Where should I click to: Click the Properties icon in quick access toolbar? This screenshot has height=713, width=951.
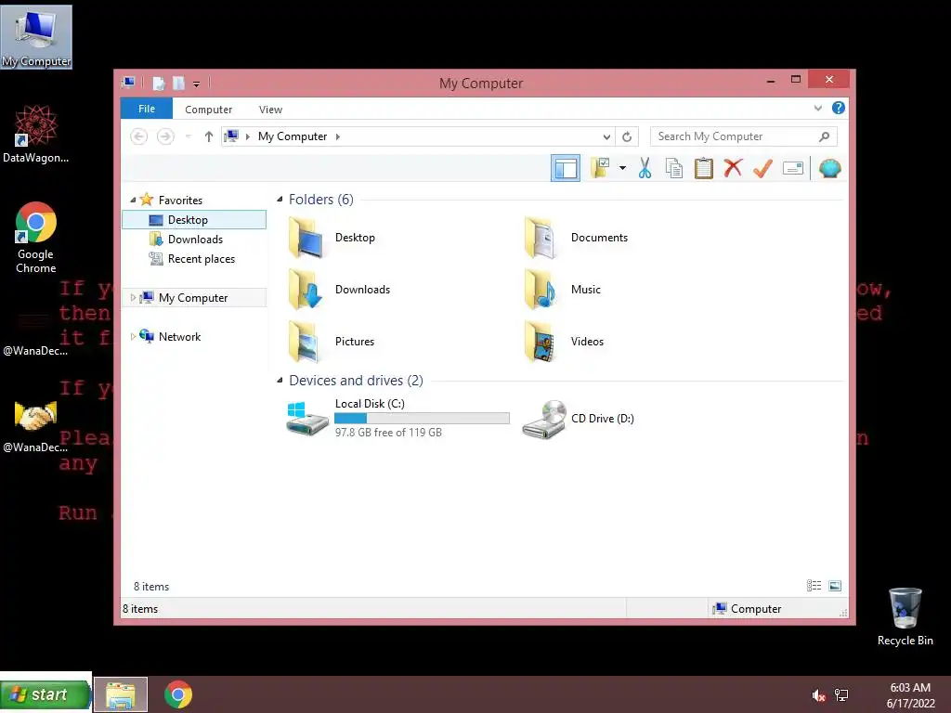pyautogui.click(x=159, y=83)
